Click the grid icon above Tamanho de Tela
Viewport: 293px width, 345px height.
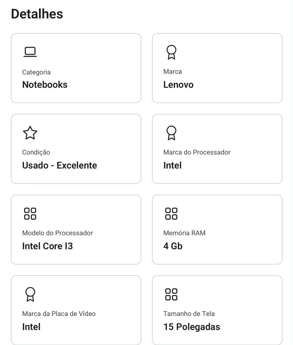171,294
